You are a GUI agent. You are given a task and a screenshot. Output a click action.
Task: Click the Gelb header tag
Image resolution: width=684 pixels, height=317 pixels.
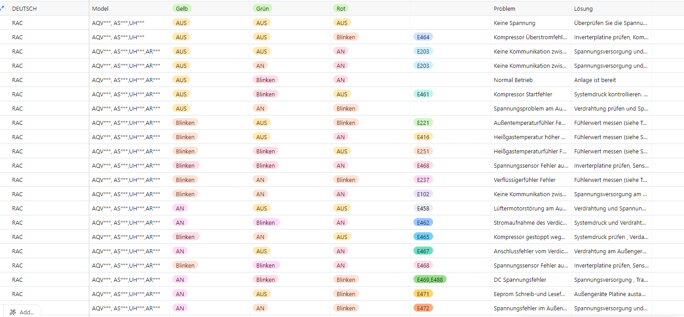(182, 8)
